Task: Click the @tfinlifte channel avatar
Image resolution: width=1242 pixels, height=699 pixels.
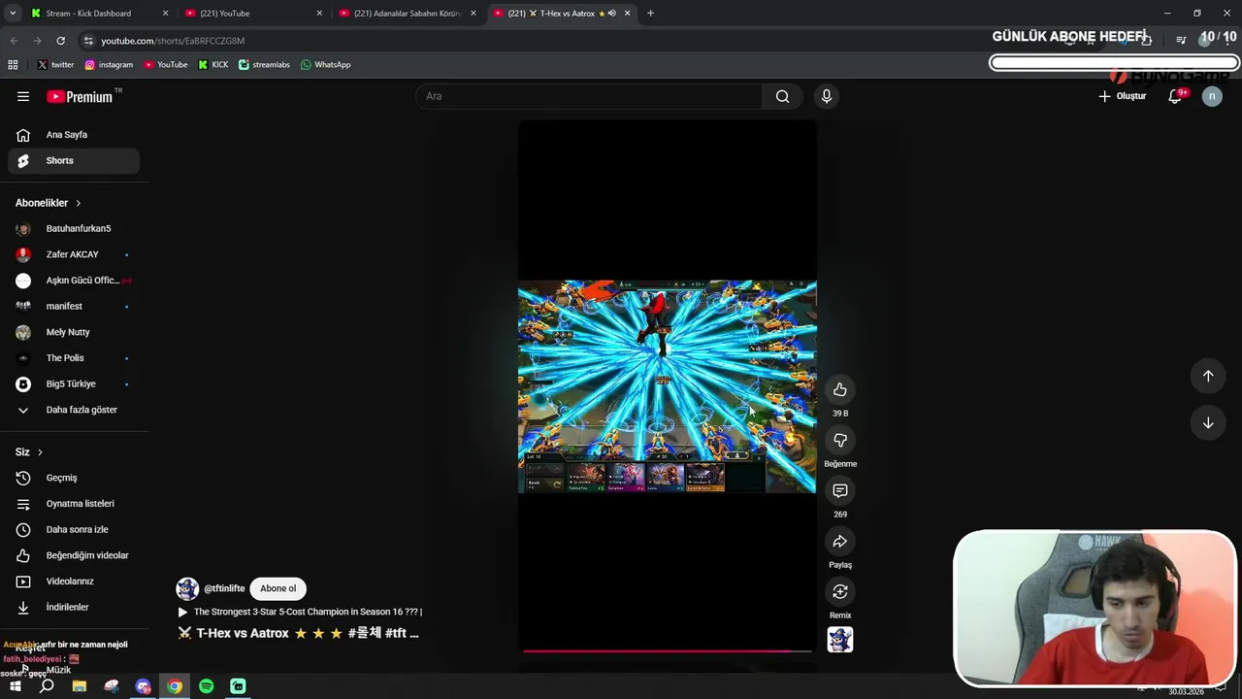Action: tap(187, 588)
